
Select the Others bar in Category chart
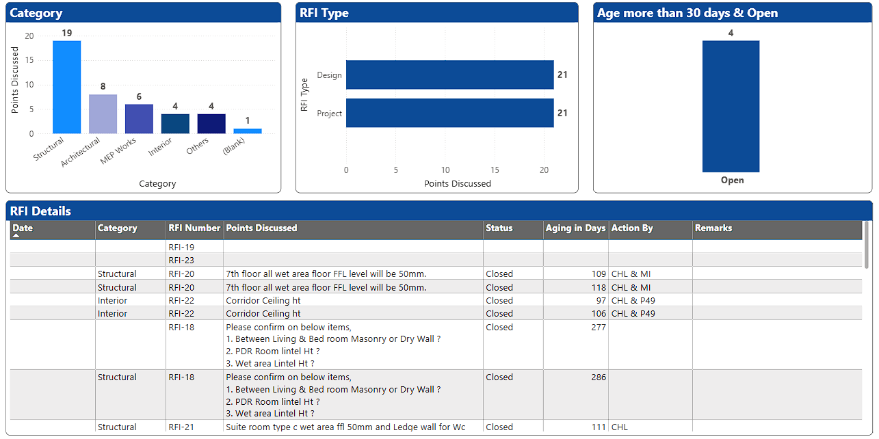(x=211, y=124)
